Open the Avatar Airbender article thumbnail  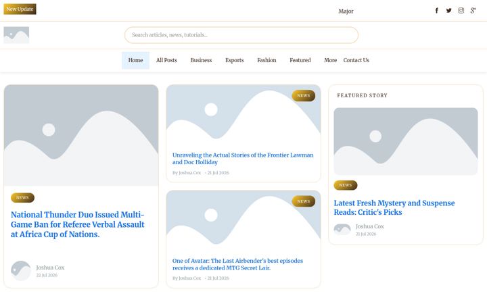(x=243, y=222)
